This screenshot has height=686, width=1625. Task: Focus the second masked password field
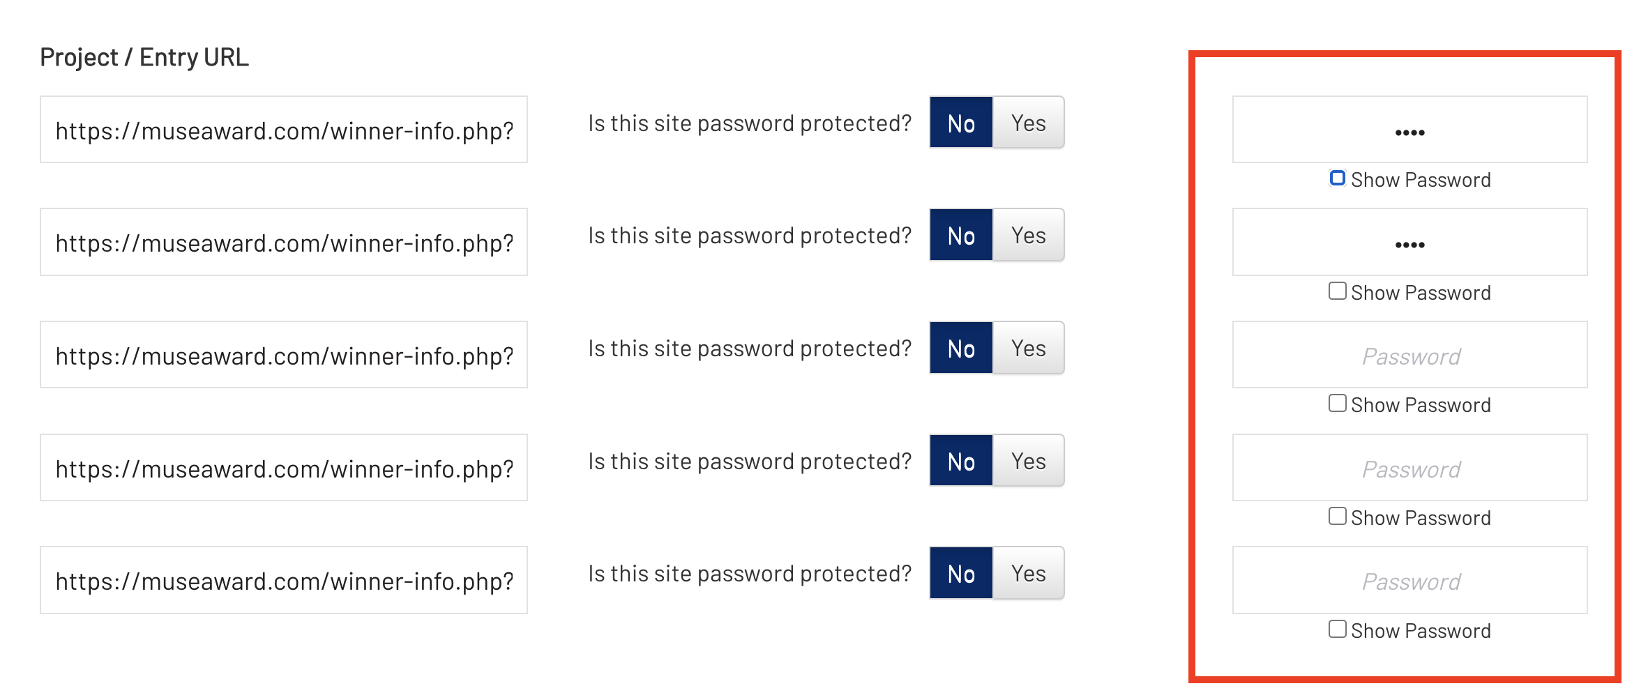coord(1409,242)
